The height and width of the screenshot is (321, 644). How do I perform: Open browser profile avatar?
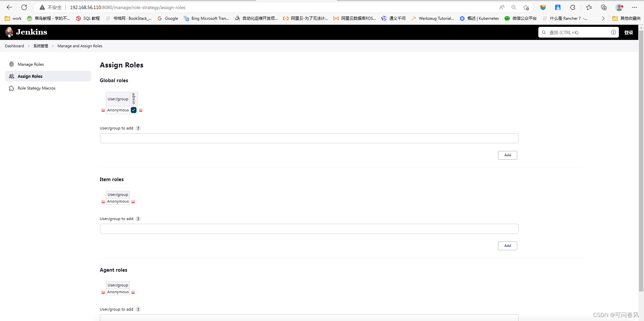click(619, 7)
